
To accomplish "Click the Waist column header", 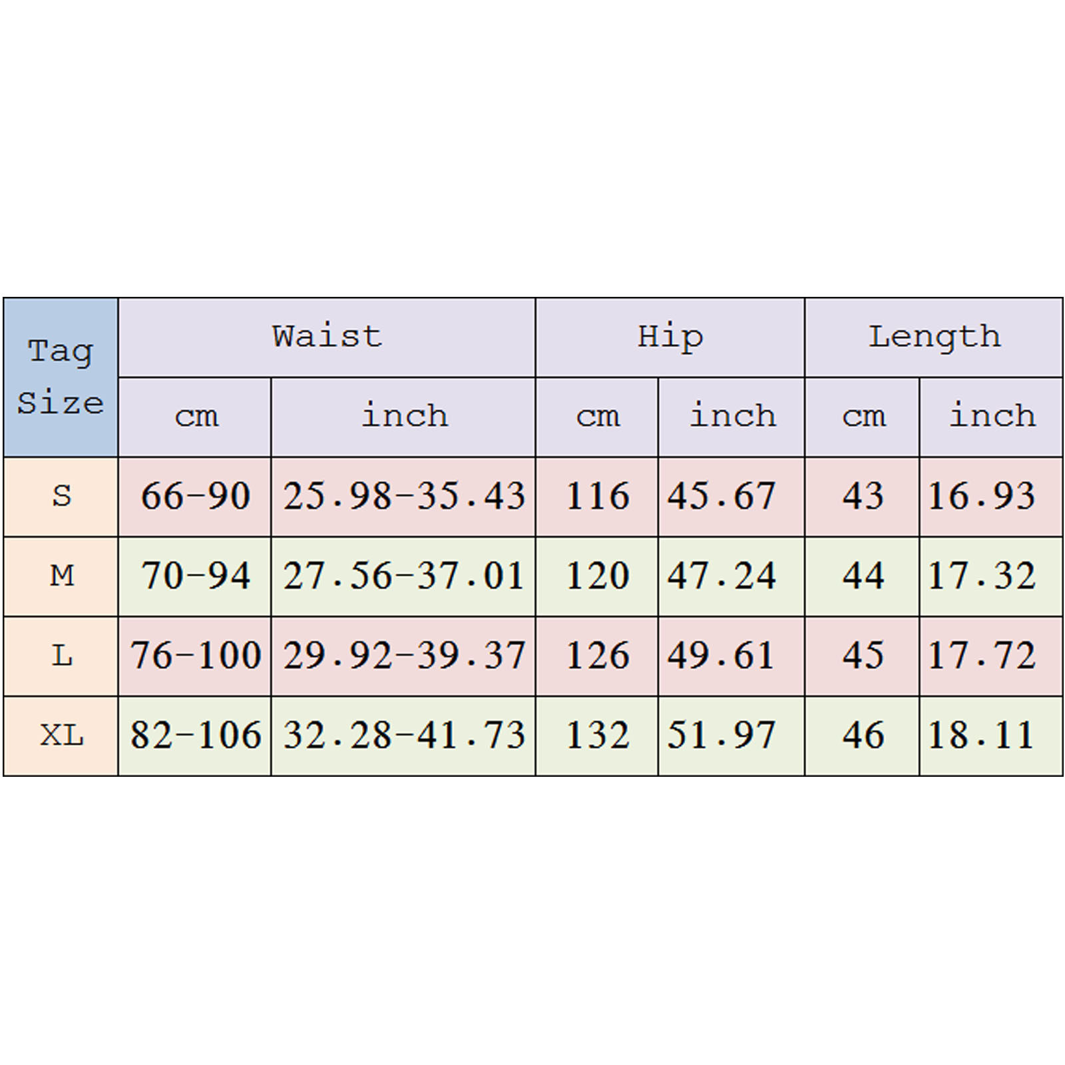I will click(327, 337).
